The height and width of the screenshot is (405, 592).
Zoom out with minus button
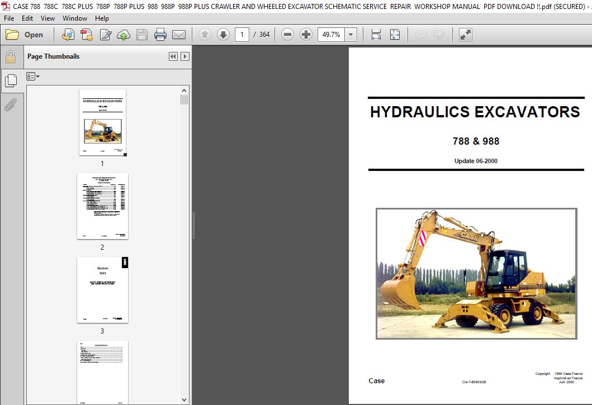tap(287, 35)
